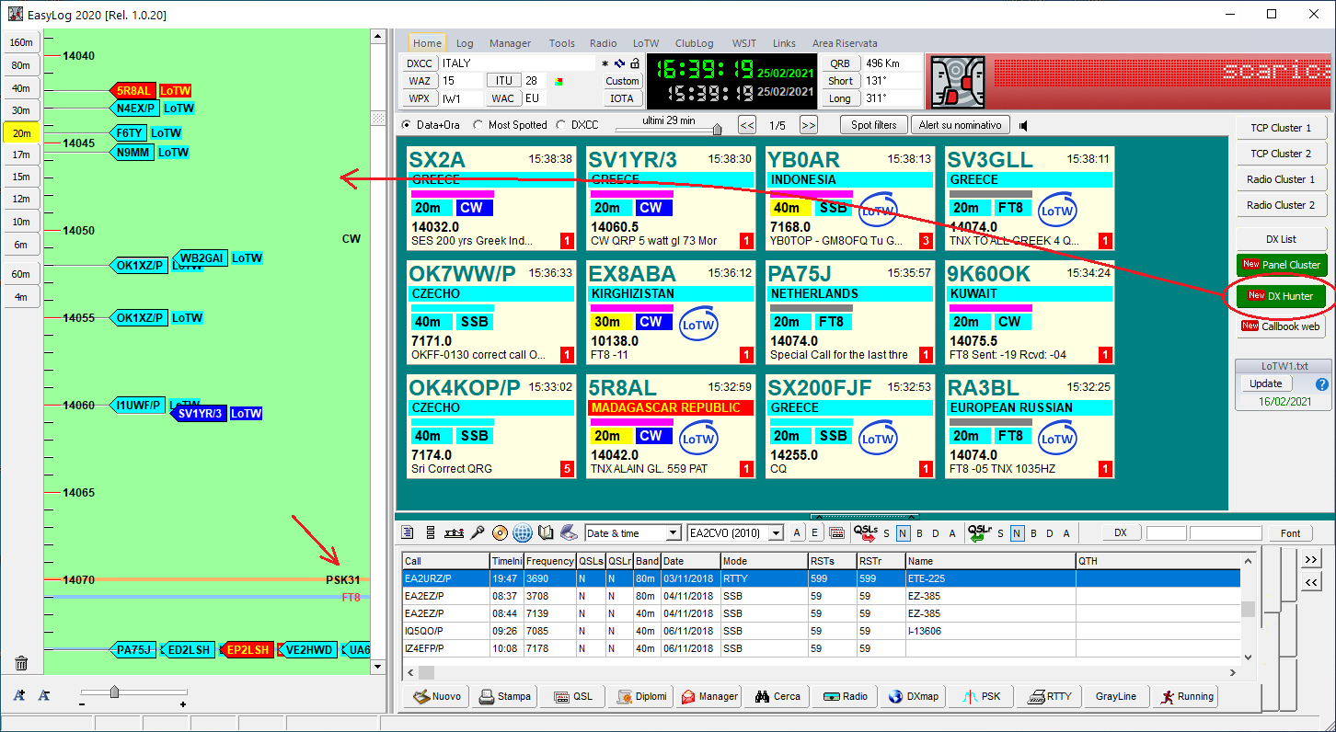Select the Most Spotted radio button
Screen dimensions: 1336x732
[478, 125]
